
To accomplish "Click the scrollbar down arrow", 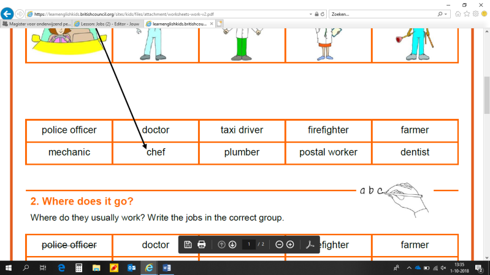I will coord(487,257).
